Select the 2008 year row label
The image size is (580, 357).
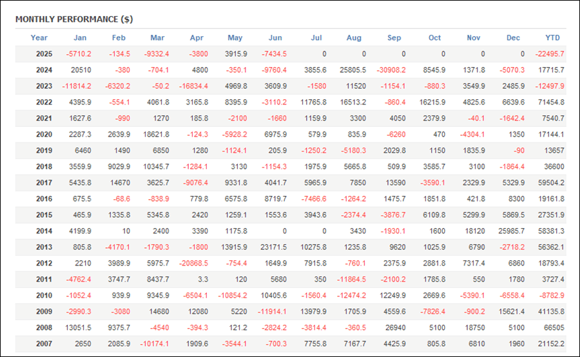pos(44,327)
